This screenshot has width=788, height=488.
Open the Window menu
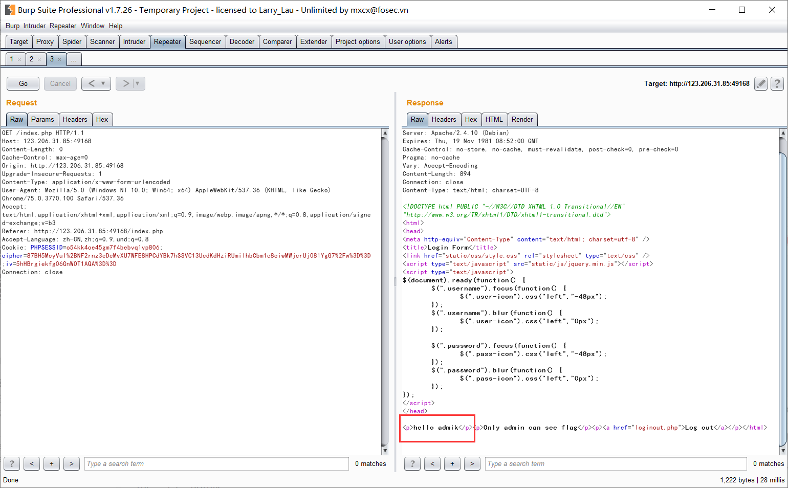point(93,26)
